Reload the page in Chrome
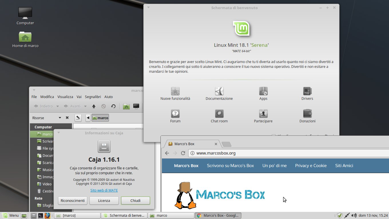This screenshot has width=389, height=219. coord(183,153)
